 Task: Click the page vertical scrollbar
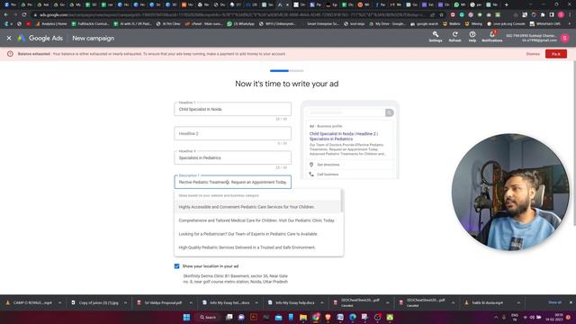pos(574,143)
